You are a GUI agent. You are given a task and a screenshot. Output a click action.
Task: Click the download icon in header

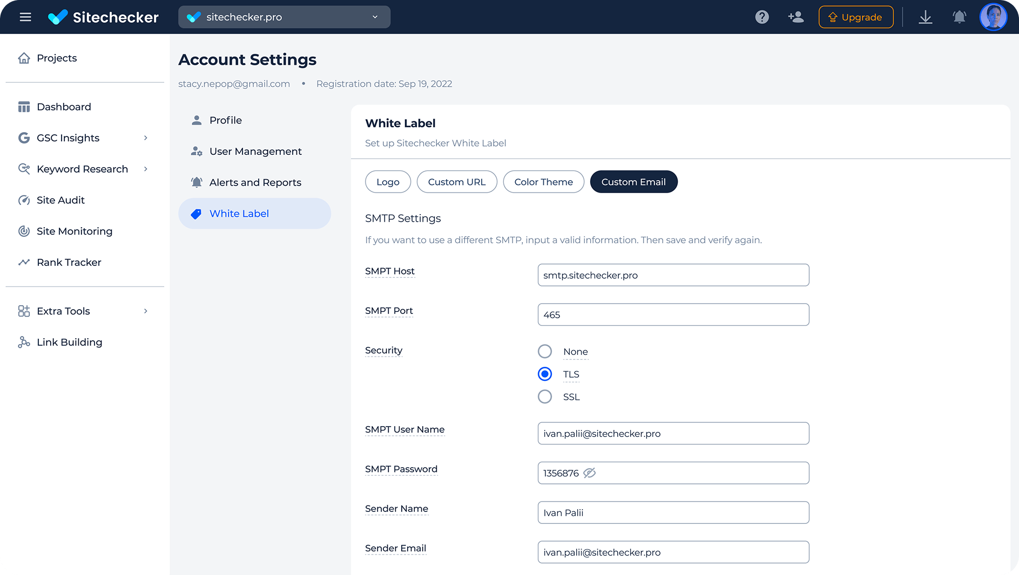coord(926,17)
